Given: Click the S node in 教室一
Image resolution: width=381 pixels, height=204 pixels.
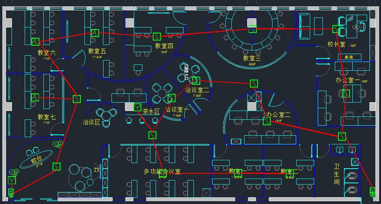Looking at the screenshot, I should [238, 173].
